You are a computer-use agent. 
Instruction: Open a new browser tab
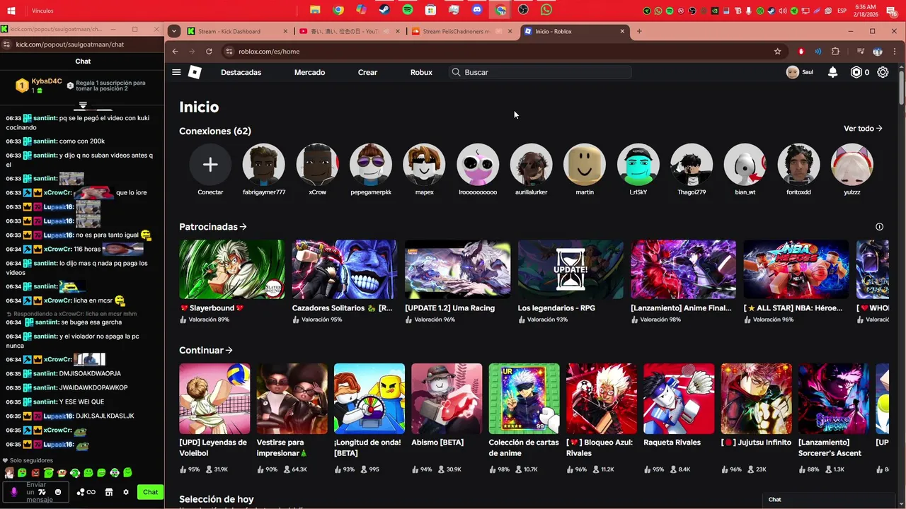(639, 31)
